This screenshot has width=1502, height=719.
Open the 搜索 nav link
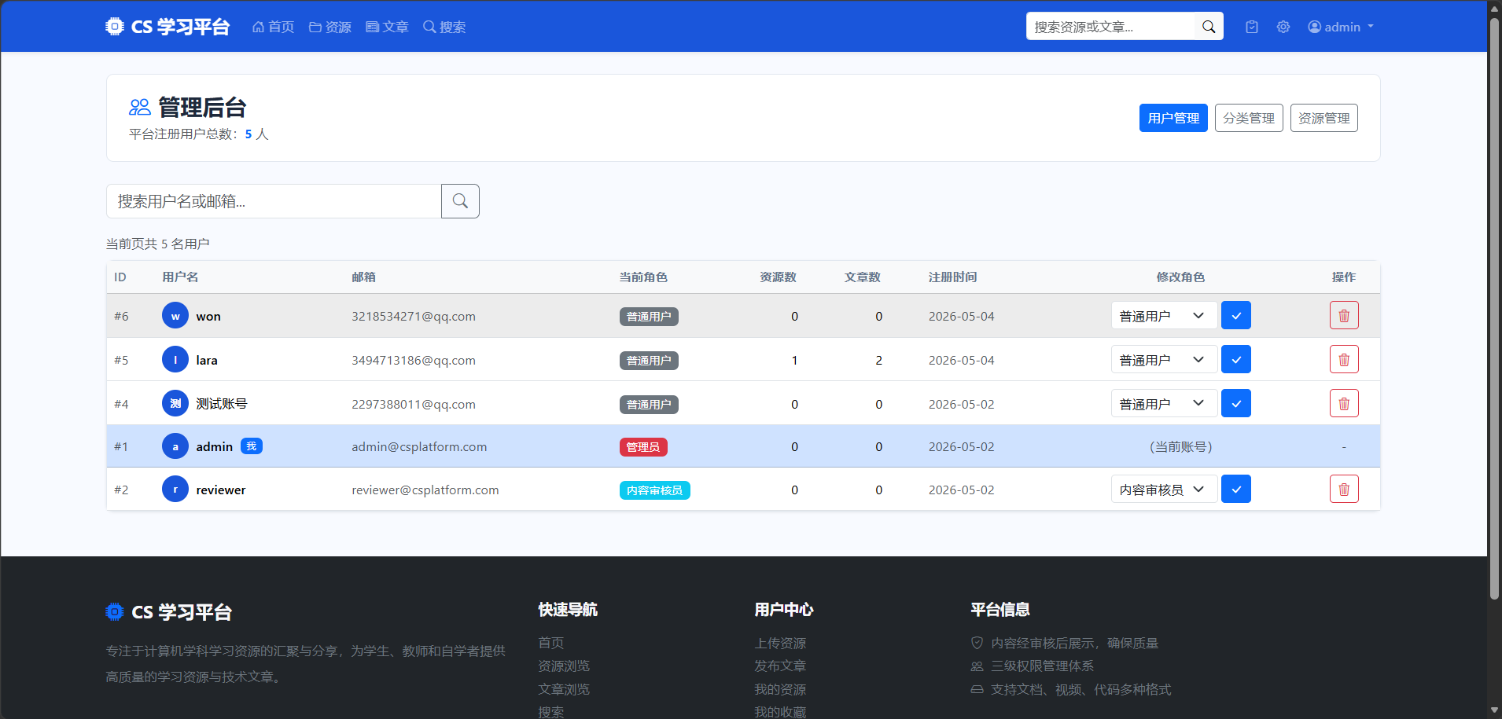coord(444,27)
